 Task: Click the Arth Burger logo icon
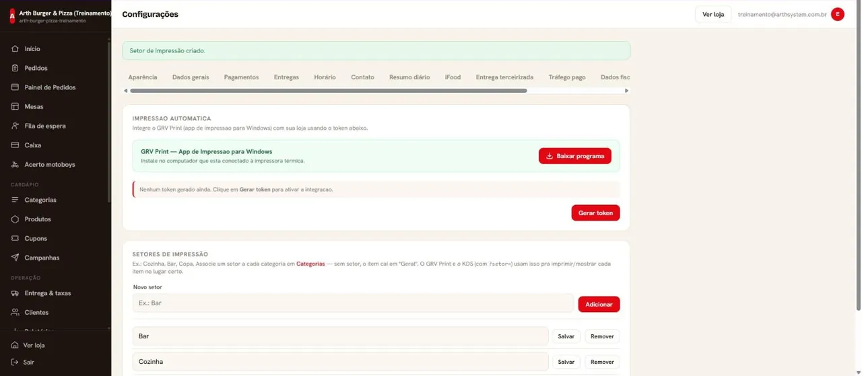pyautogui.click(x=11, y=16)
